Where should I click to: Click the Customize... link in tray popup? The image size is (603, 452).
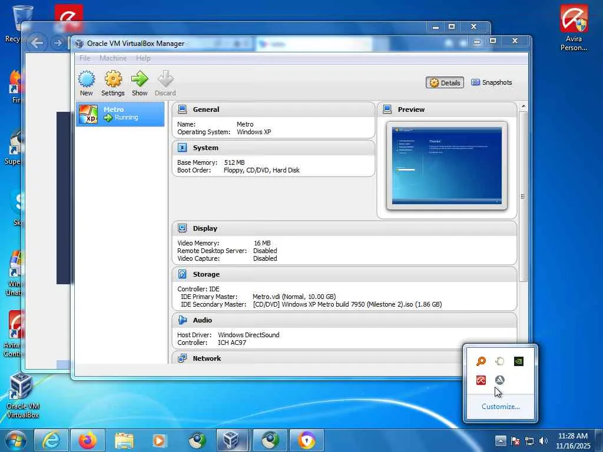pos(501,407)
